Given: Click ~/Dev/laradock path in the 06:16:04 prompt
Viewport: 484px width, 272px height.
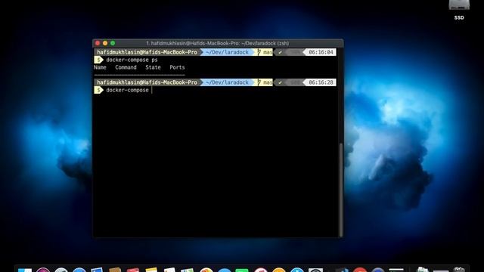Looking at the screenshot, I should pyautogui.click(x=227, y=52).
